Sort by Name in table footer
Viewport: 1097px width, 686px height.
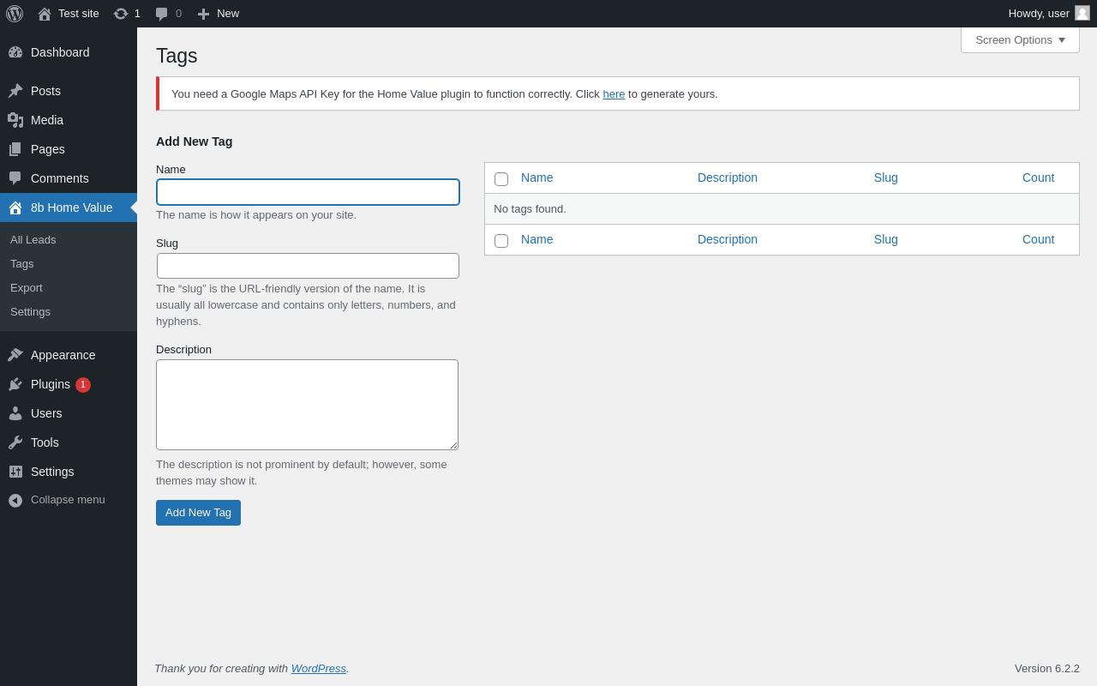[x=537, y=239]
